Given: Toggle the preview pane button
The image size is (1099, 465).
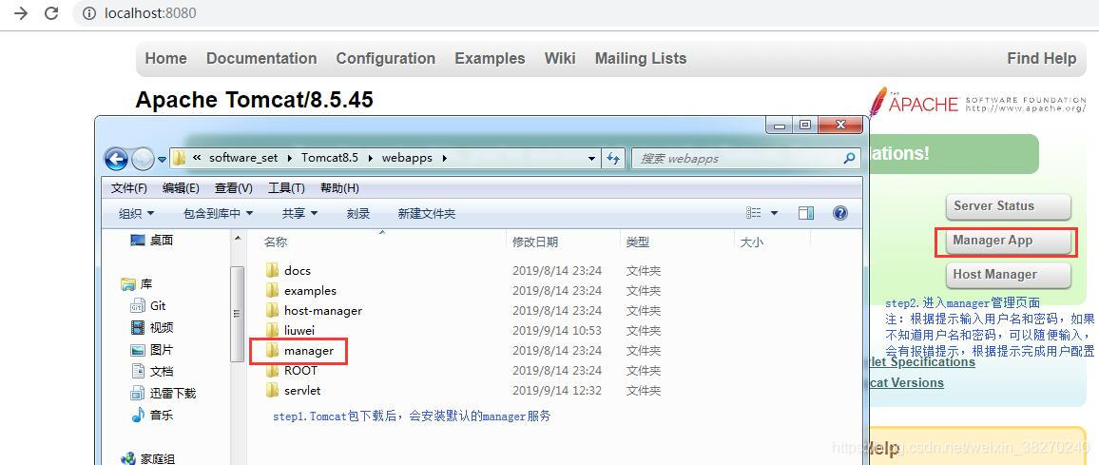Looking at the screenshot, I should [806, 213].
